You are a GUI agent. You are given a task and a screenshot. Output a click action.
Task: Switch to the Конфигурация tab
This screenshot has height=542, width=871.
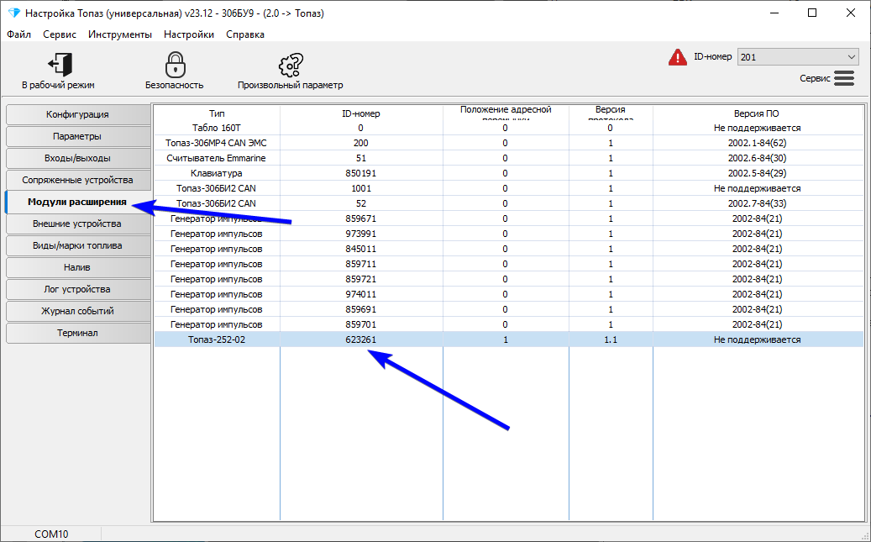[78, 114]
